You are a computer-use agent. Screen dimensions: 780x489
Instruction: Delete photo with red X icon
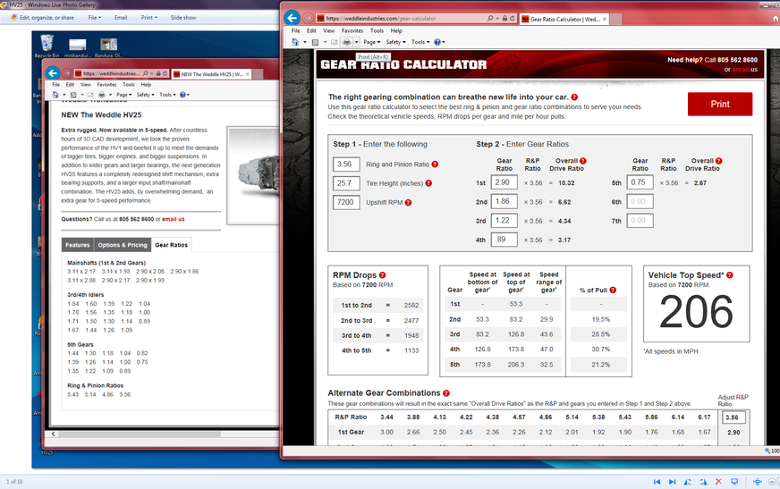pos(718,482)
